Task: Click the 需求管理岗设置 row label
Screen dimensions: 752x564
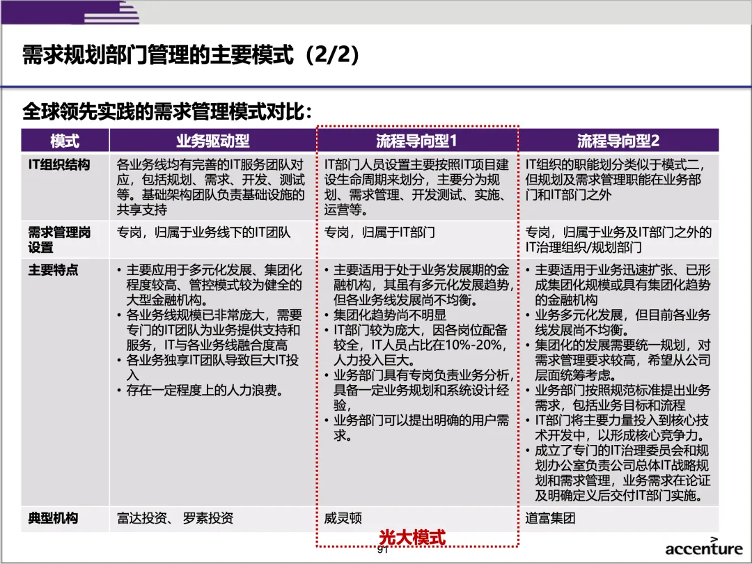Action: [59, 240]
